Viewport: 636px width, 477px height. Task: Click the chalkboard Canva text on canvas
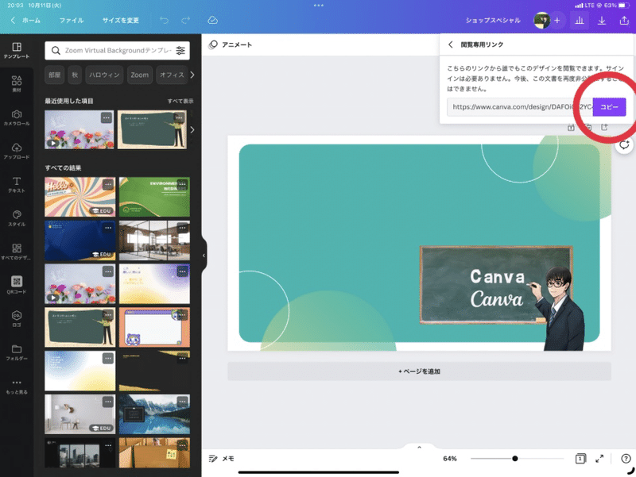click(x=497, y=288)
